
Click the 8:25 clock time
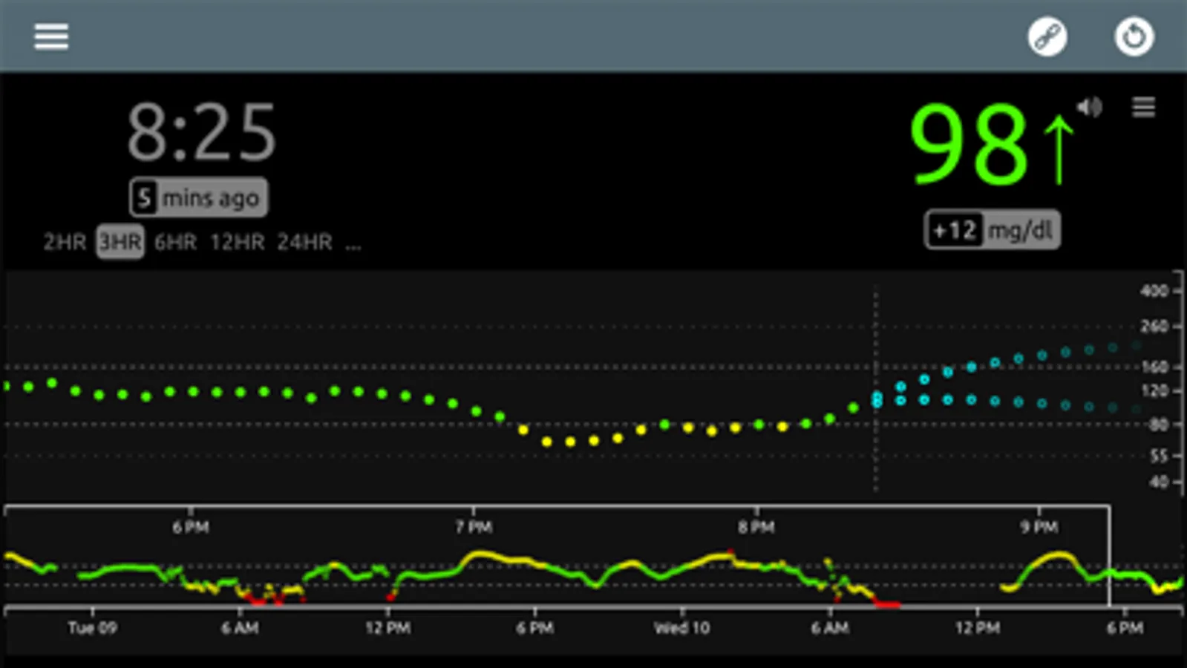point(202,133)
